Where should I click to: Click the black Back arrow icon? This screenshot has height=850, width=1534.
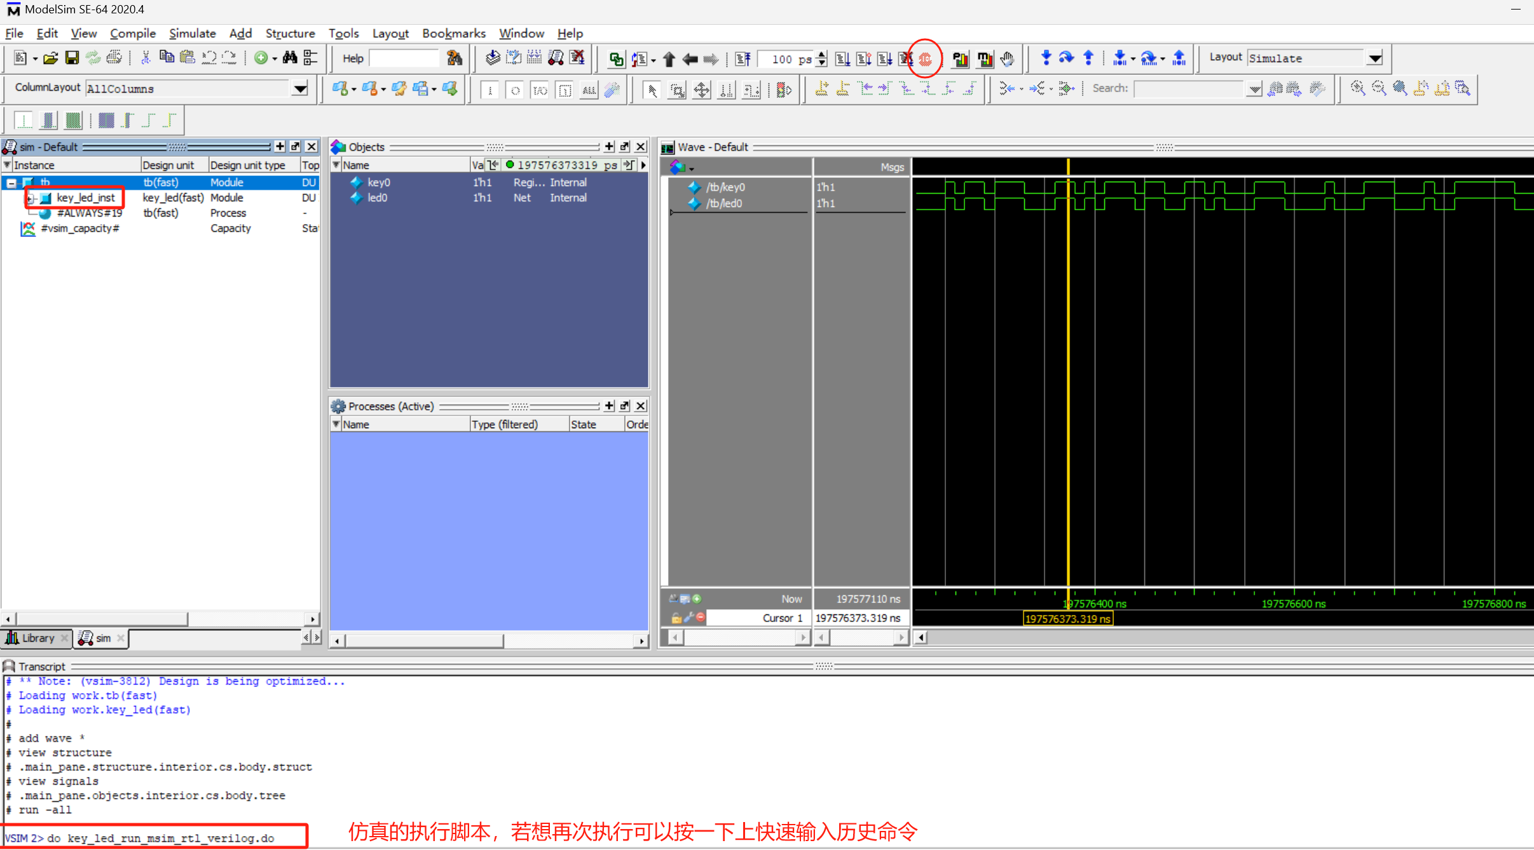tap(690, 59)
